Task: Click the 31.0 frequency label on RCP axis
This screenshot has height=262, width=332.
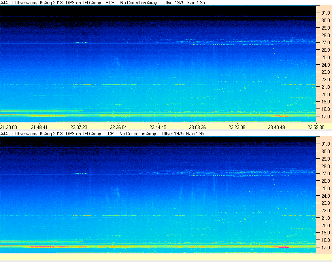Action: coord(326,13)
